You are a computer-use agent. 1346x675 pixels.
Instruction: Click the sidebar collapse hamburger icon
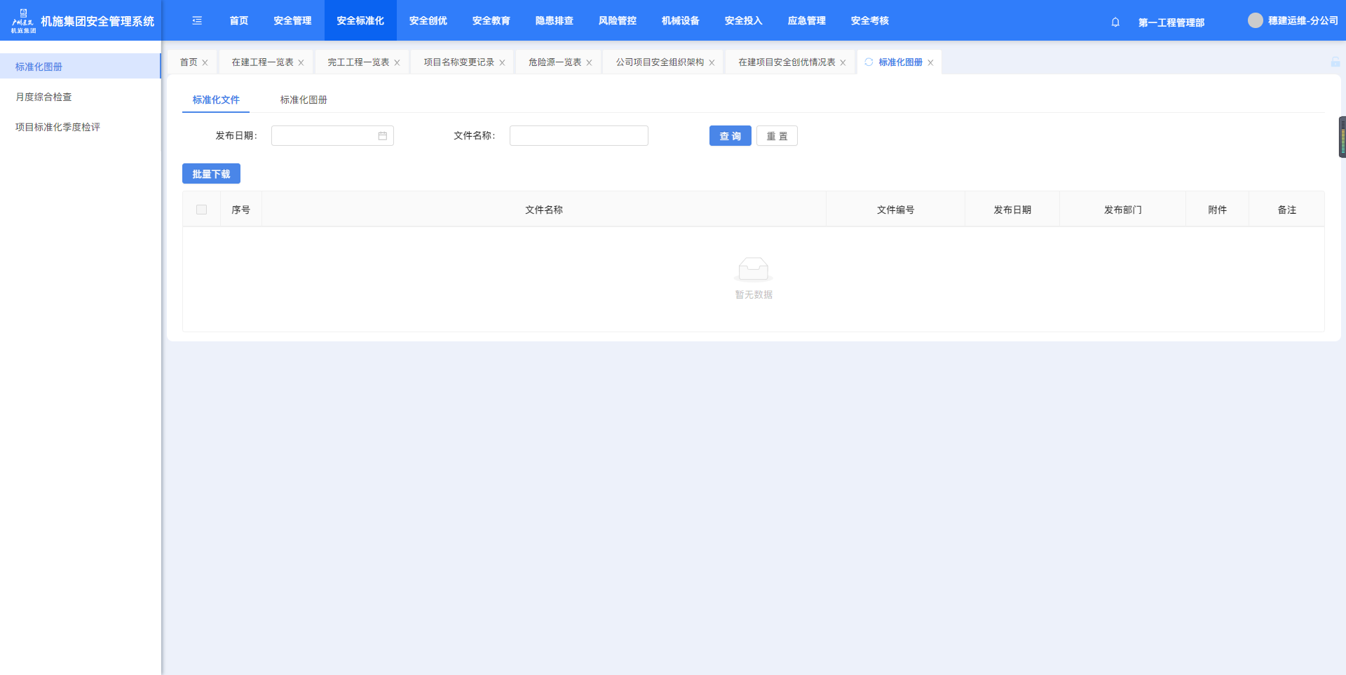[197, 21]
